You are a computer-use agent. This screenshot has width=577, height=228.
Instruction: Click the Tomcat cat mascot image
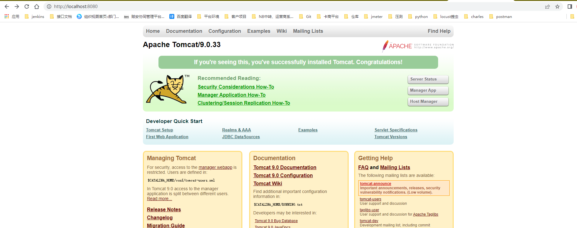tap(168, 89)
